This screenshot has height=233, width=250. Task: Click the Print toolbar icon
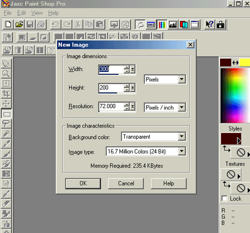pos(41,24)
